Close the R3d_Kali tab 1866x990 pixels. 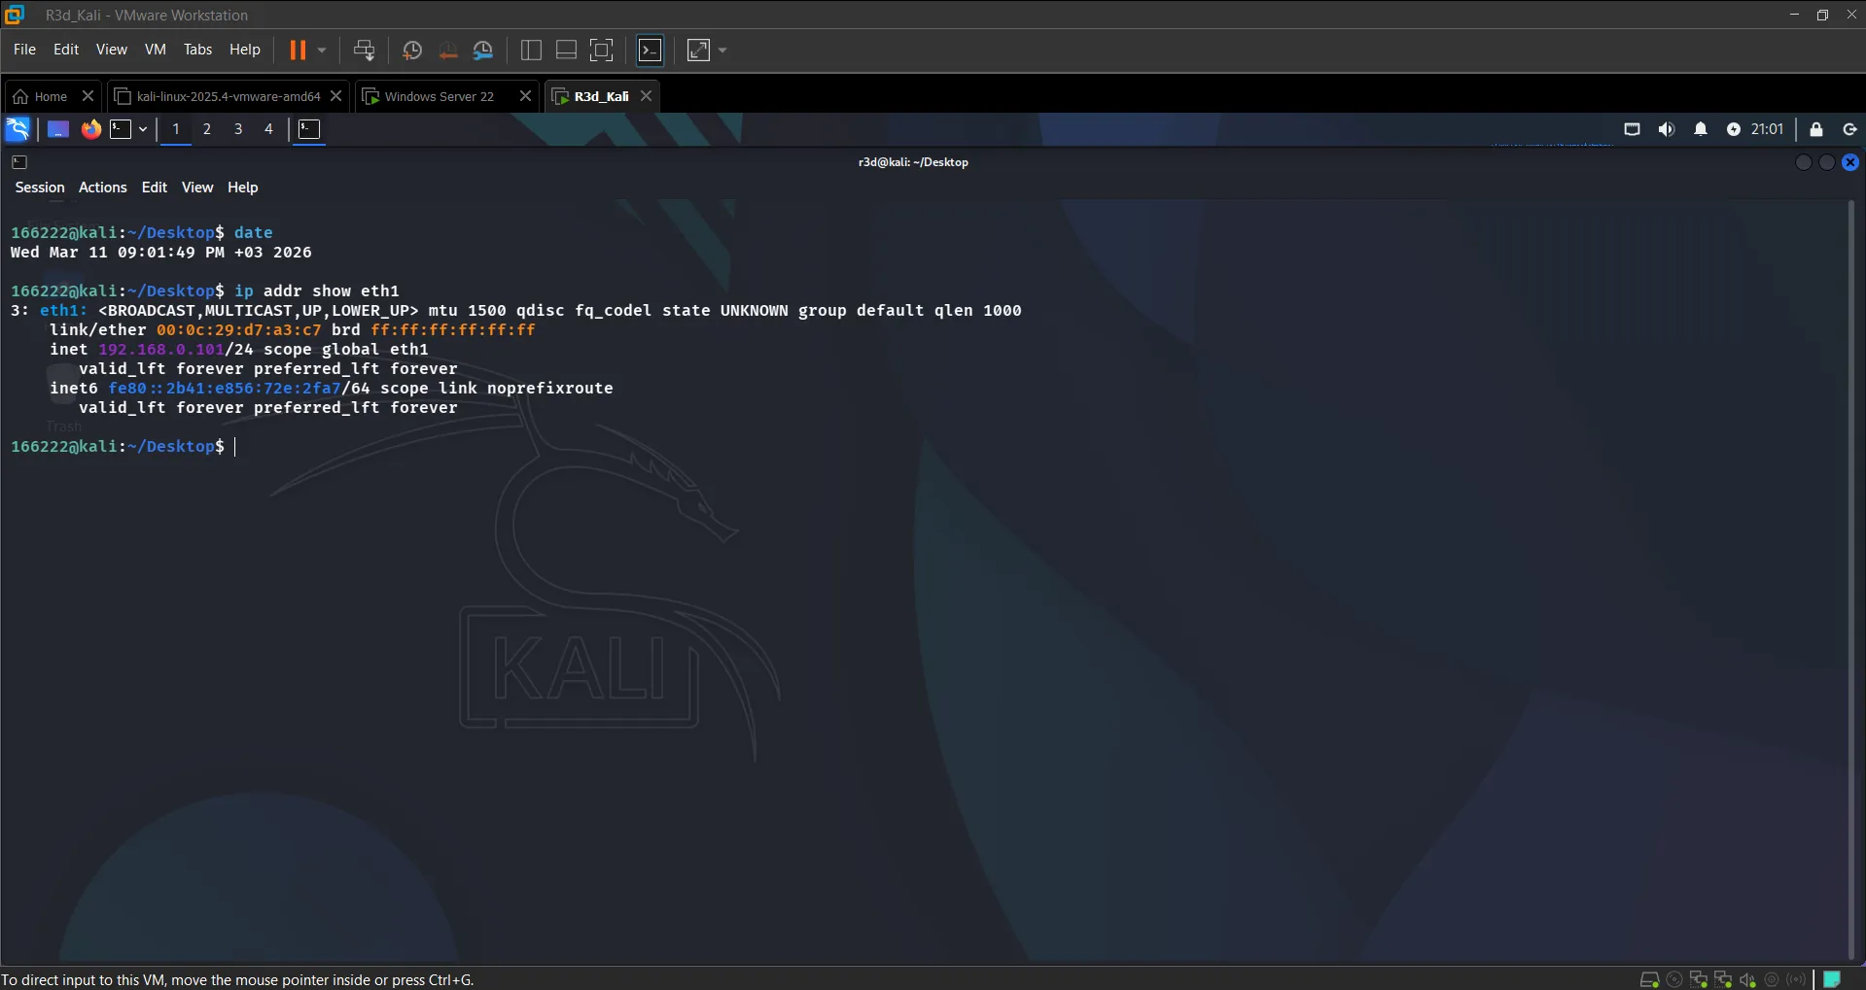(646, 96)
